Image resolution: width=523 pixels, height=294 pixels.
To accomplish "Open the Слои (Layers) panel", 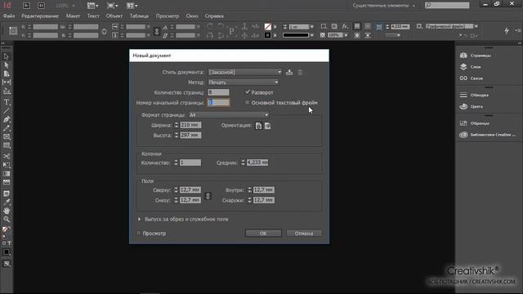I will click(471, 67).
